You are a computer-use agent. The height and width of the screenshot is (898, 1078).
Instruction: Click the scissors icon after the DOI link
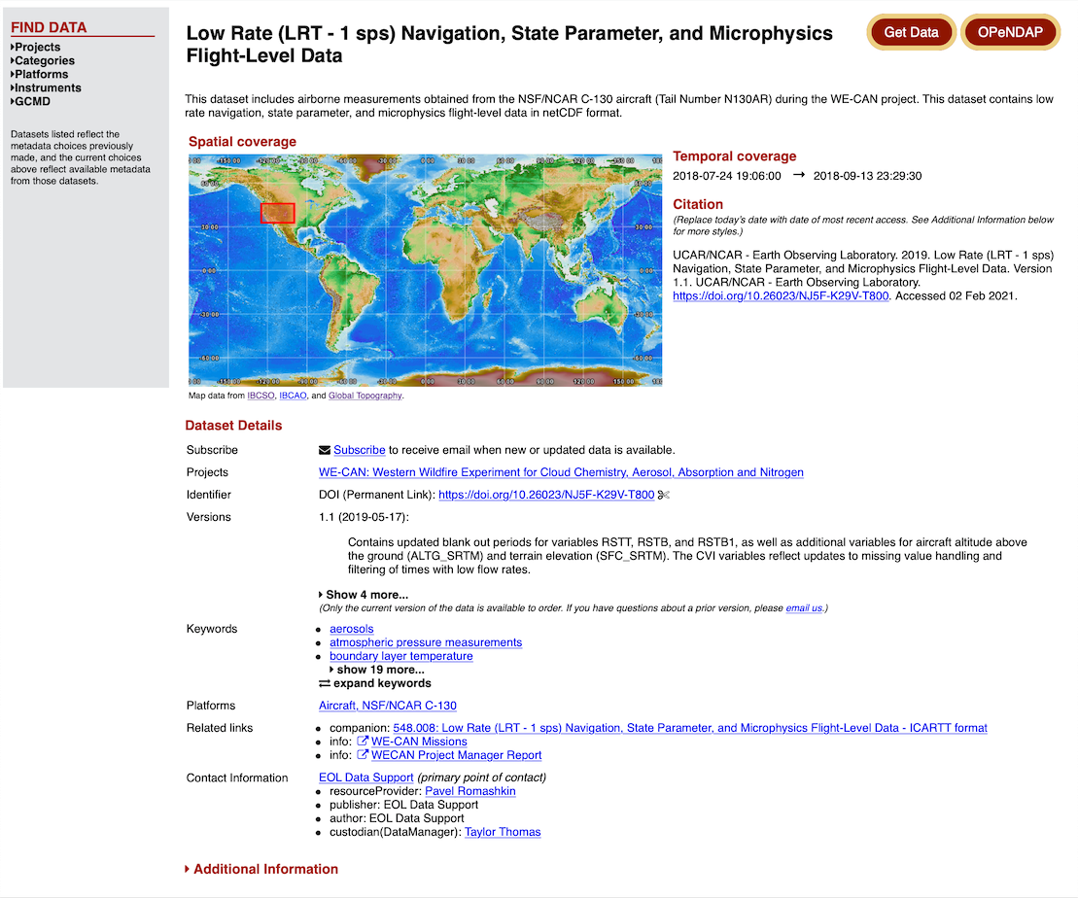pos(664,495)
